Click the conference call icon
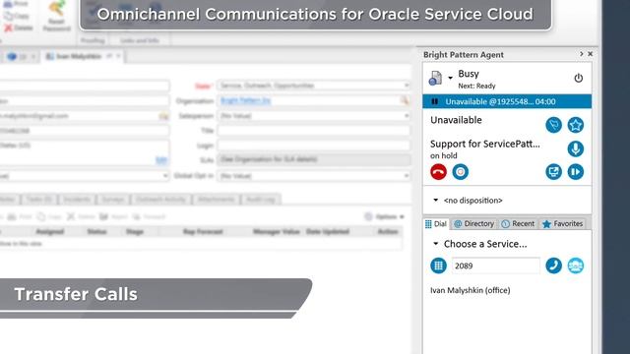The image size is (630, 354). 575,265
